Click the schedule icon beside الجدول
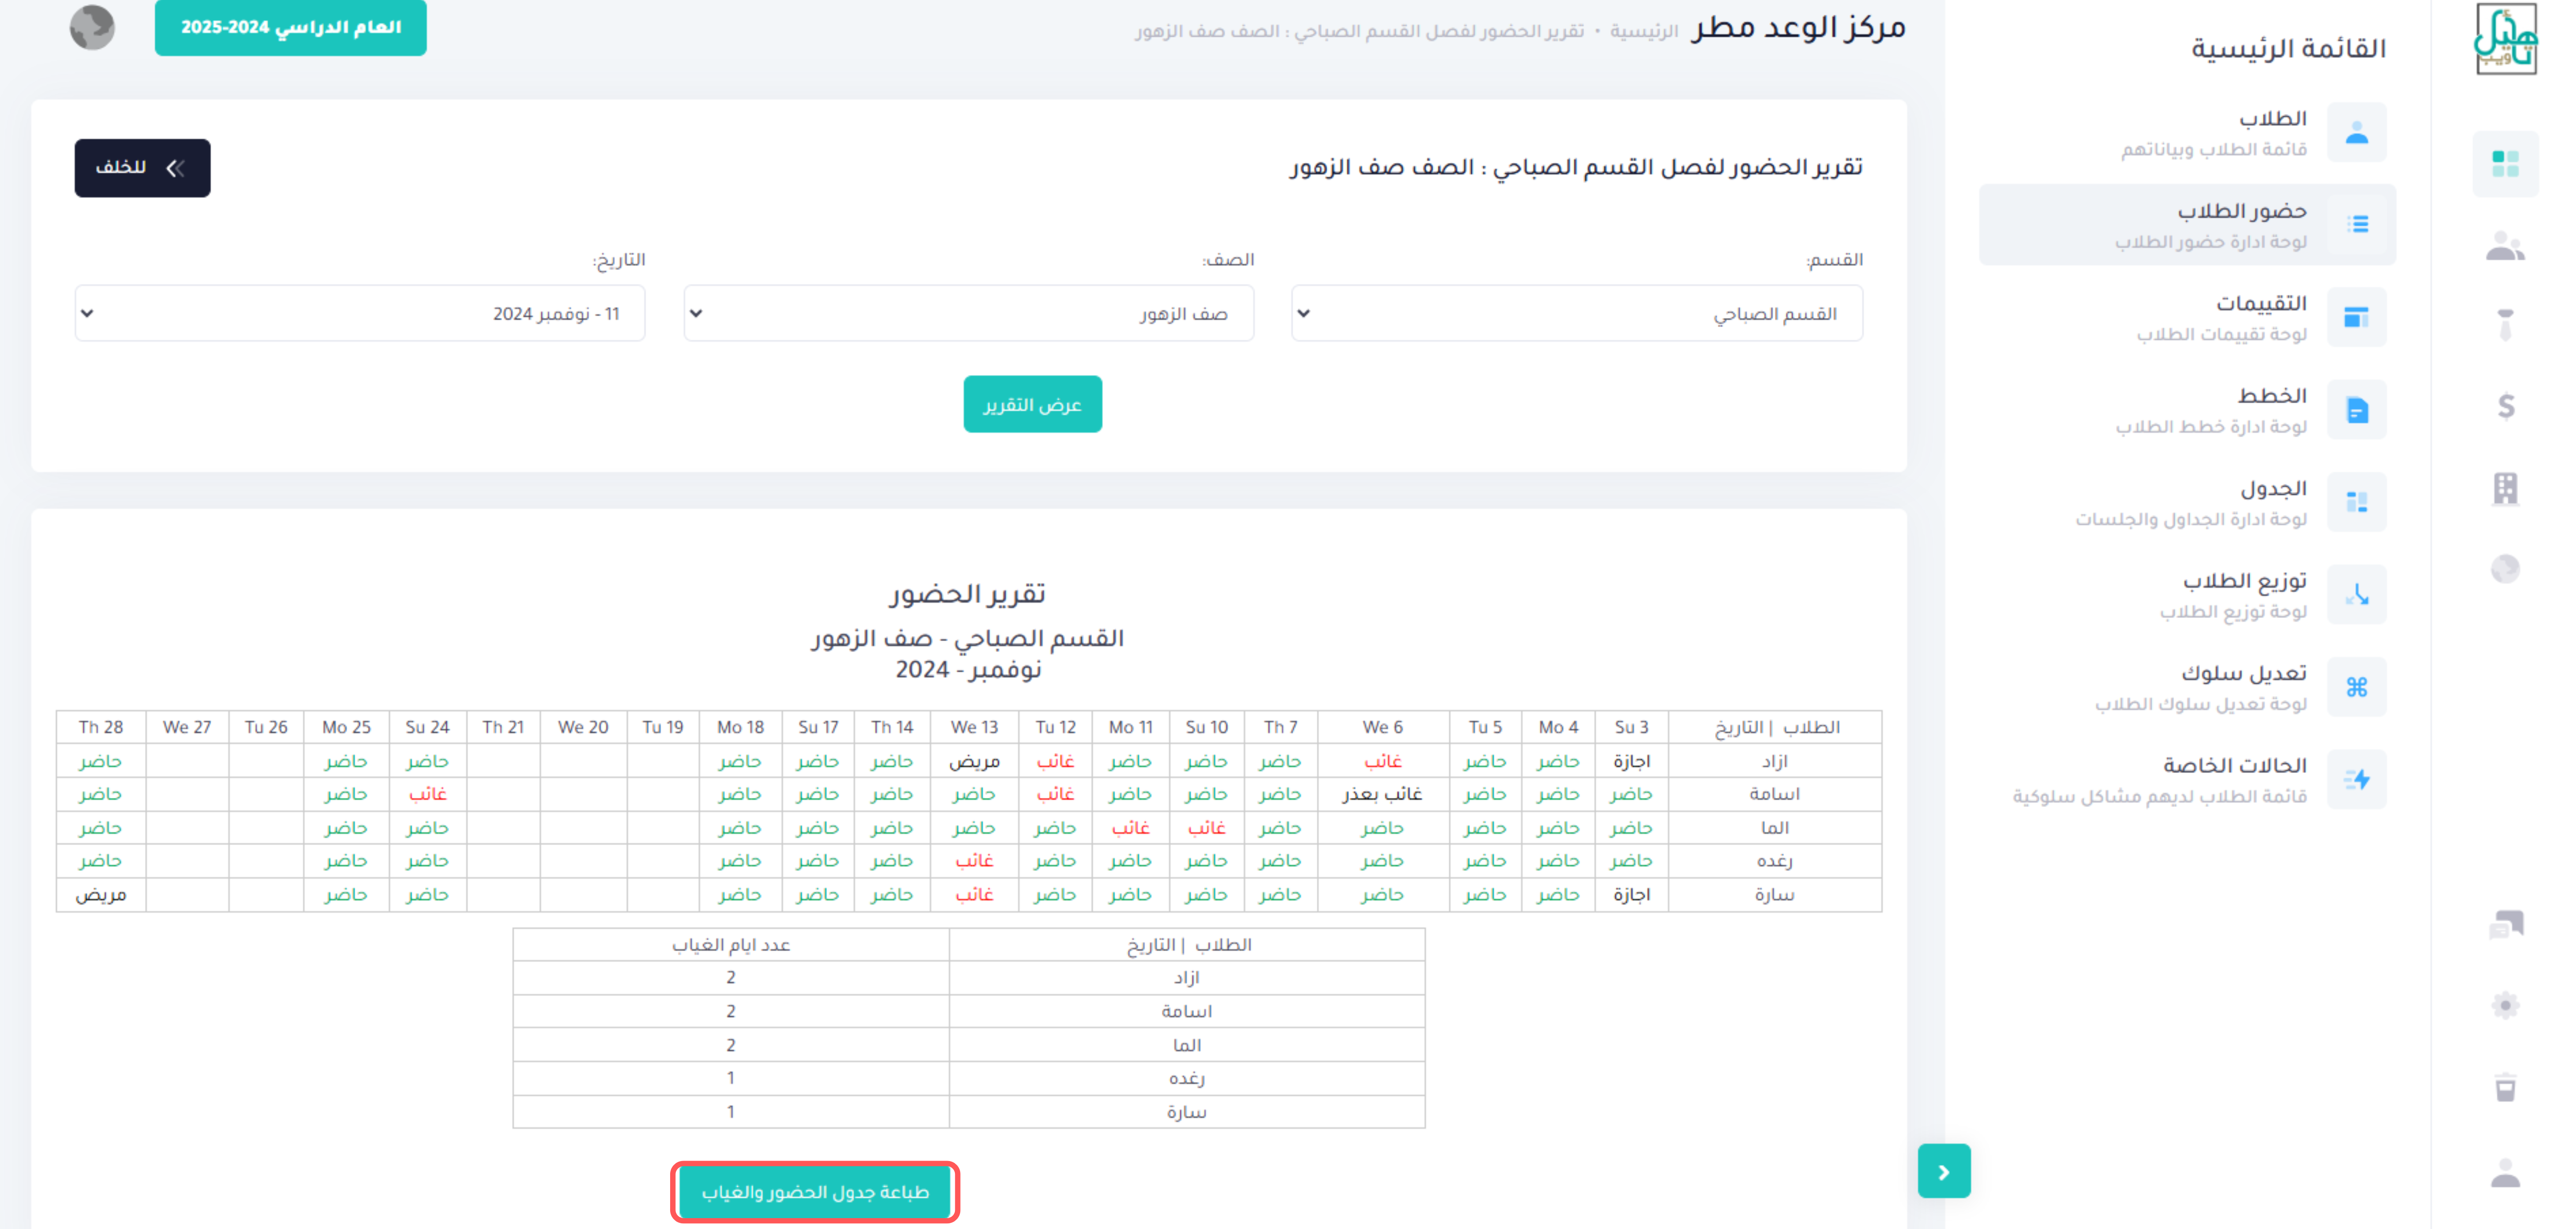 (2357, 502)
